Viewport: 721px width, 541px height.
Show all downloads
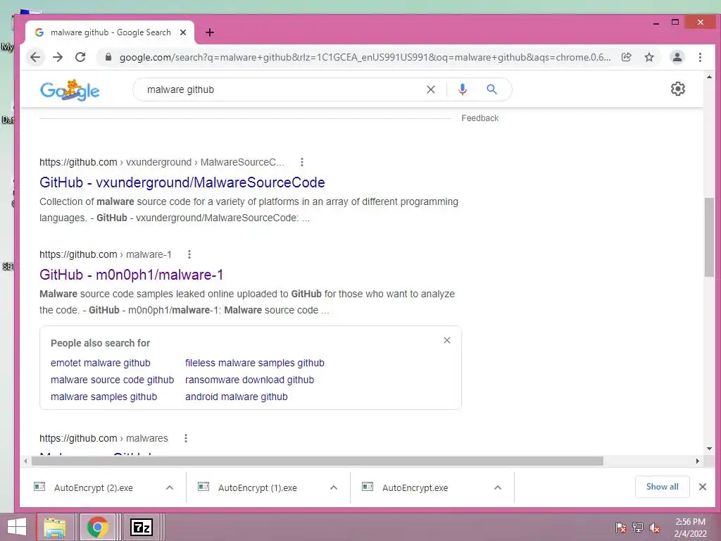click(x=662, y=487)
